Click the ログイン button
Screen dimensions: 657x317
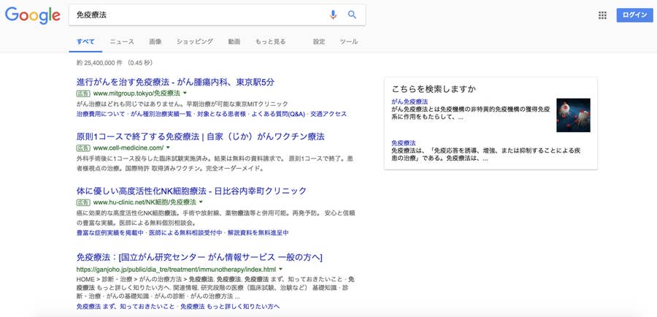coord(634,15)
